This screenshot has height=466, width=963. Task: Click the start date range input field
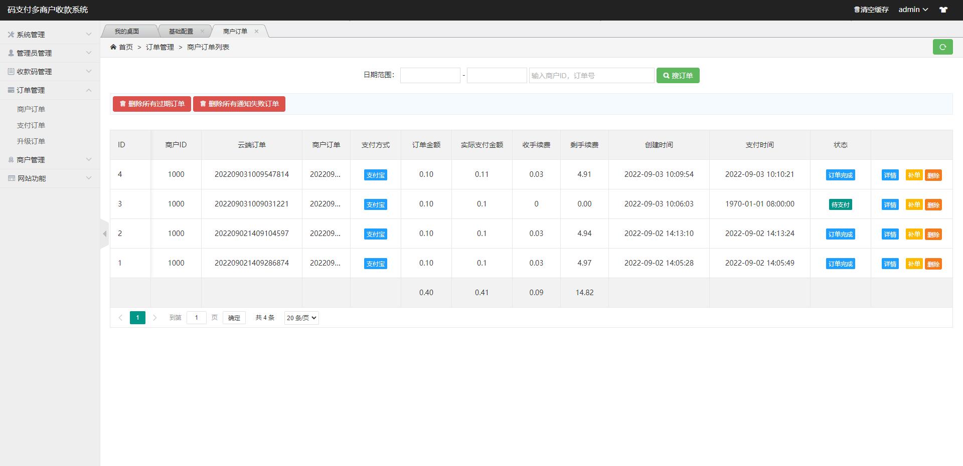(430, 76)
